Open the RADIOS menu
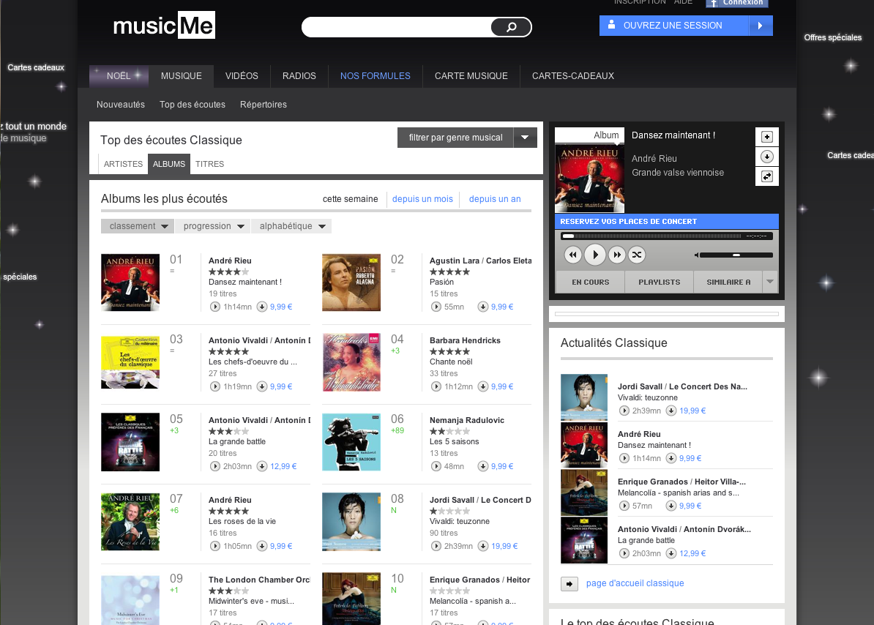This screenshot has width=874, height=625. tap(299, 76)
